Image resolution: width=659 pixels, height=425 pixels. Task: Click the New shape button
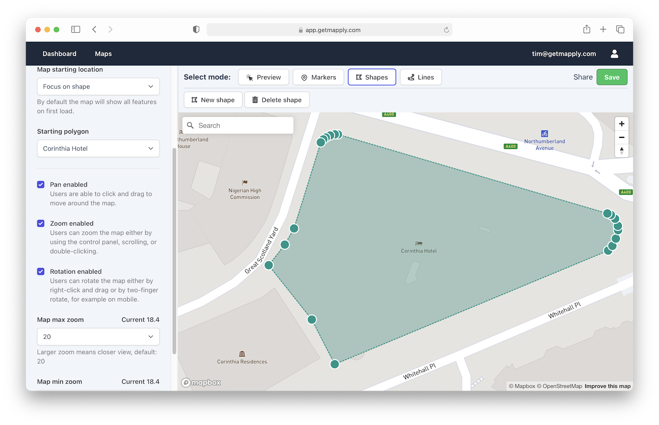213,100
